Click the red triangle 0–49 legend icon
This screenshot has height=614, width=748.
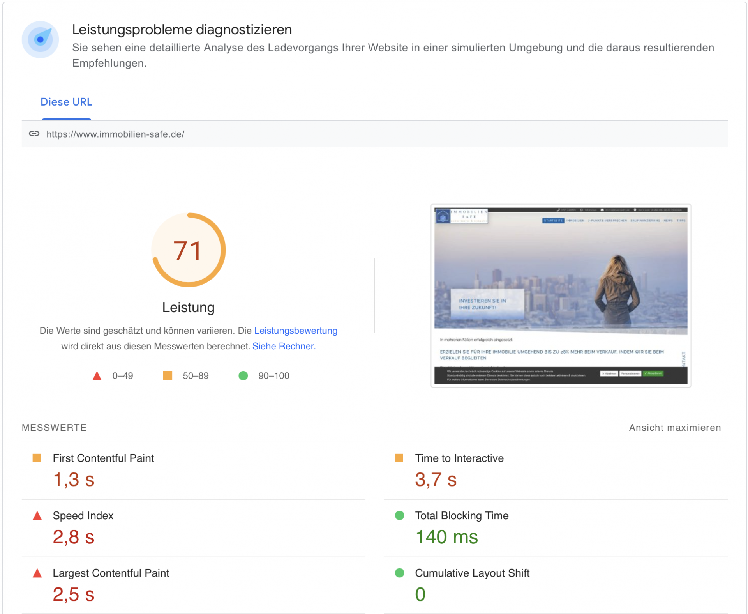[x=97, y=376]
